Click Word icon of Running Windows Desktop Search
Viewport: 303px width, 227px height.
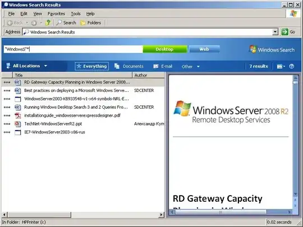pyautogui.click(x=17, y=107)
